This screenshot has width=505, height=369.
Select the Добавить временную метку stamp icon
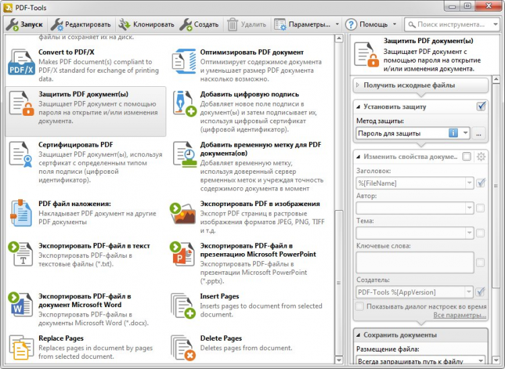[x=184, y=155]
